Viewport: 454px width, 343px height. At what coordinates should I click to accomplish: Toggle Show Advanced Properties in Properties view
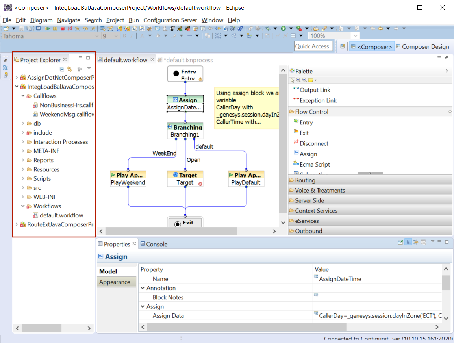416,242
